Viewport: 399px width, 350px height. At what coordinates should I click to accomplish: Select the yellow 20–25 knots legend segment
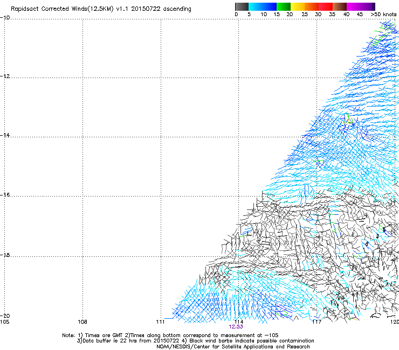pyautogui.click(x=298, y=6)
